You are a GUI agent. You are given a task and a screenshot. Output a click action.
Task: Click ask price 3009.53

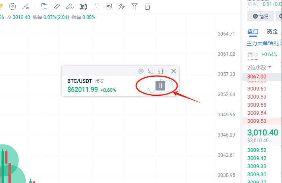(257, 121)
